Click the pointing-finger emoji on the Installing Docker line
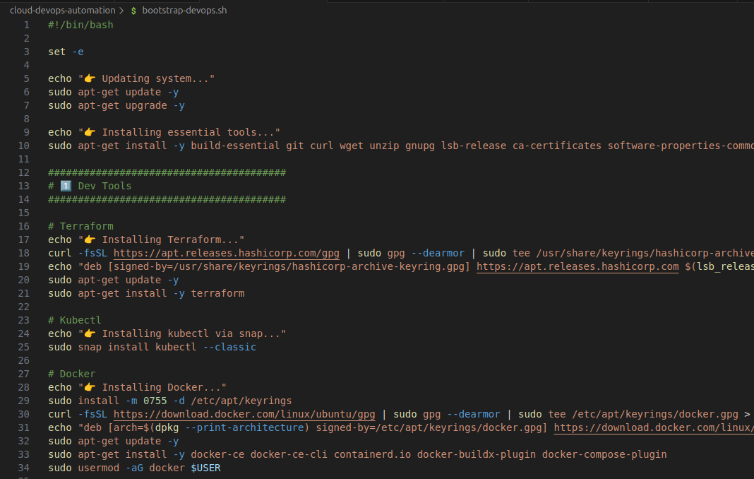 click(x=88, y=386)
